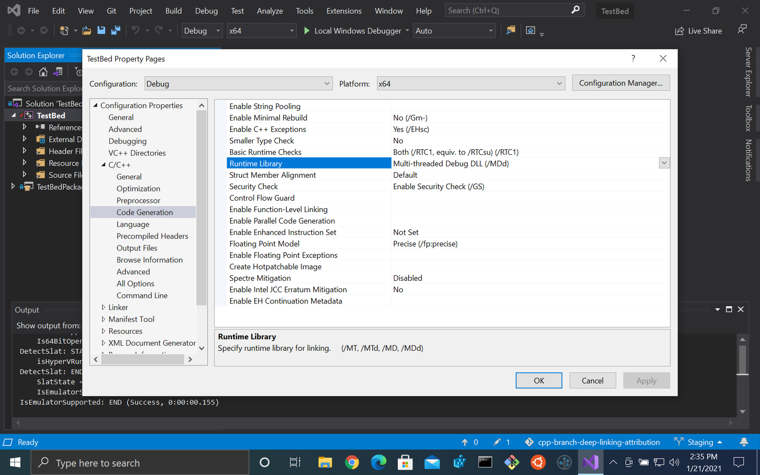Screen dimensions: 760x475
Task: Select the Spectre Mitigation property
Action: tap(448, 278)
